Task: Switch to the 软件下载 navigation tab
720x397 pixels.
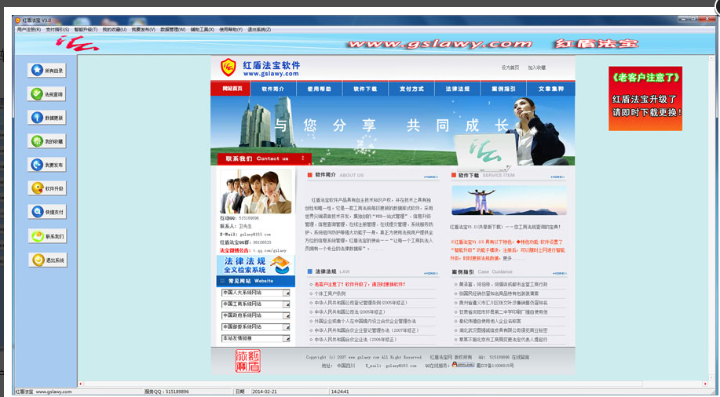Action: [x=366, y=89]
